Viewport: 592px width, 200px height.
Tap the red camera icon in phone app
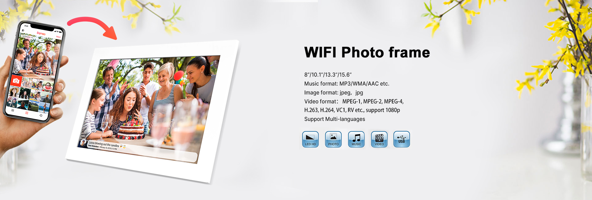pyautogui.click(x=16, y=81)
